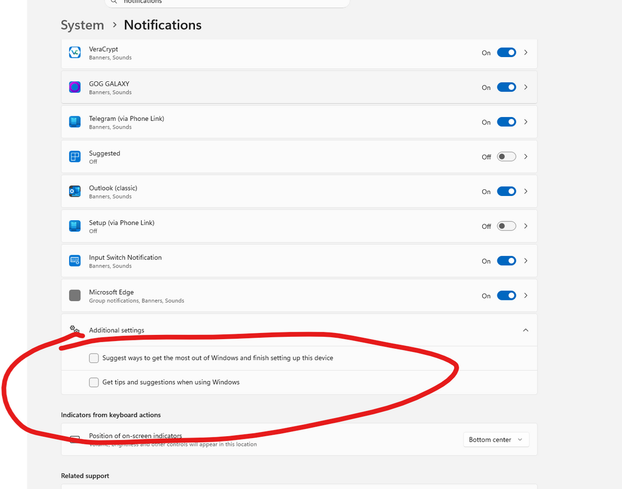The width and height of the screenshot is (622, 489).
Task: Turn off Outlook (classic) notifications
Action: [507, 191]
